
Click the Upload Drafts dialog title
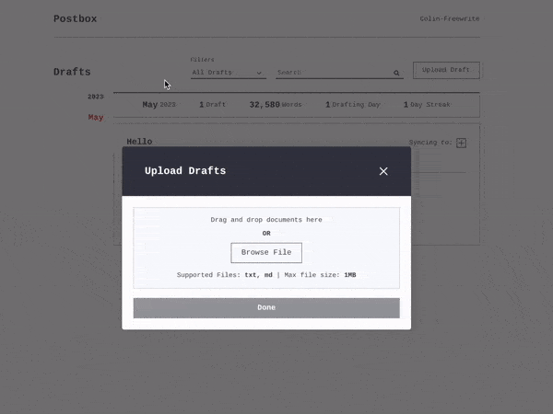(x=185, y=171)
